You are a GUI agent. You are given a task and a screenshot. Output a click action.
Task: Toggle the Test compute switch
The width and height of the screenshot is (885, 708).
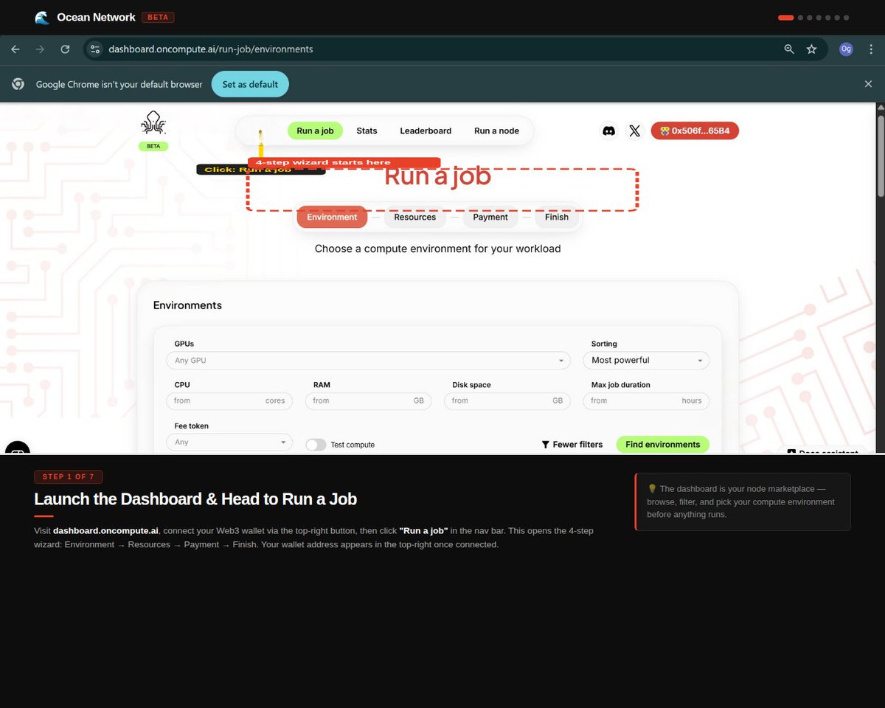(x=316, y=445)
